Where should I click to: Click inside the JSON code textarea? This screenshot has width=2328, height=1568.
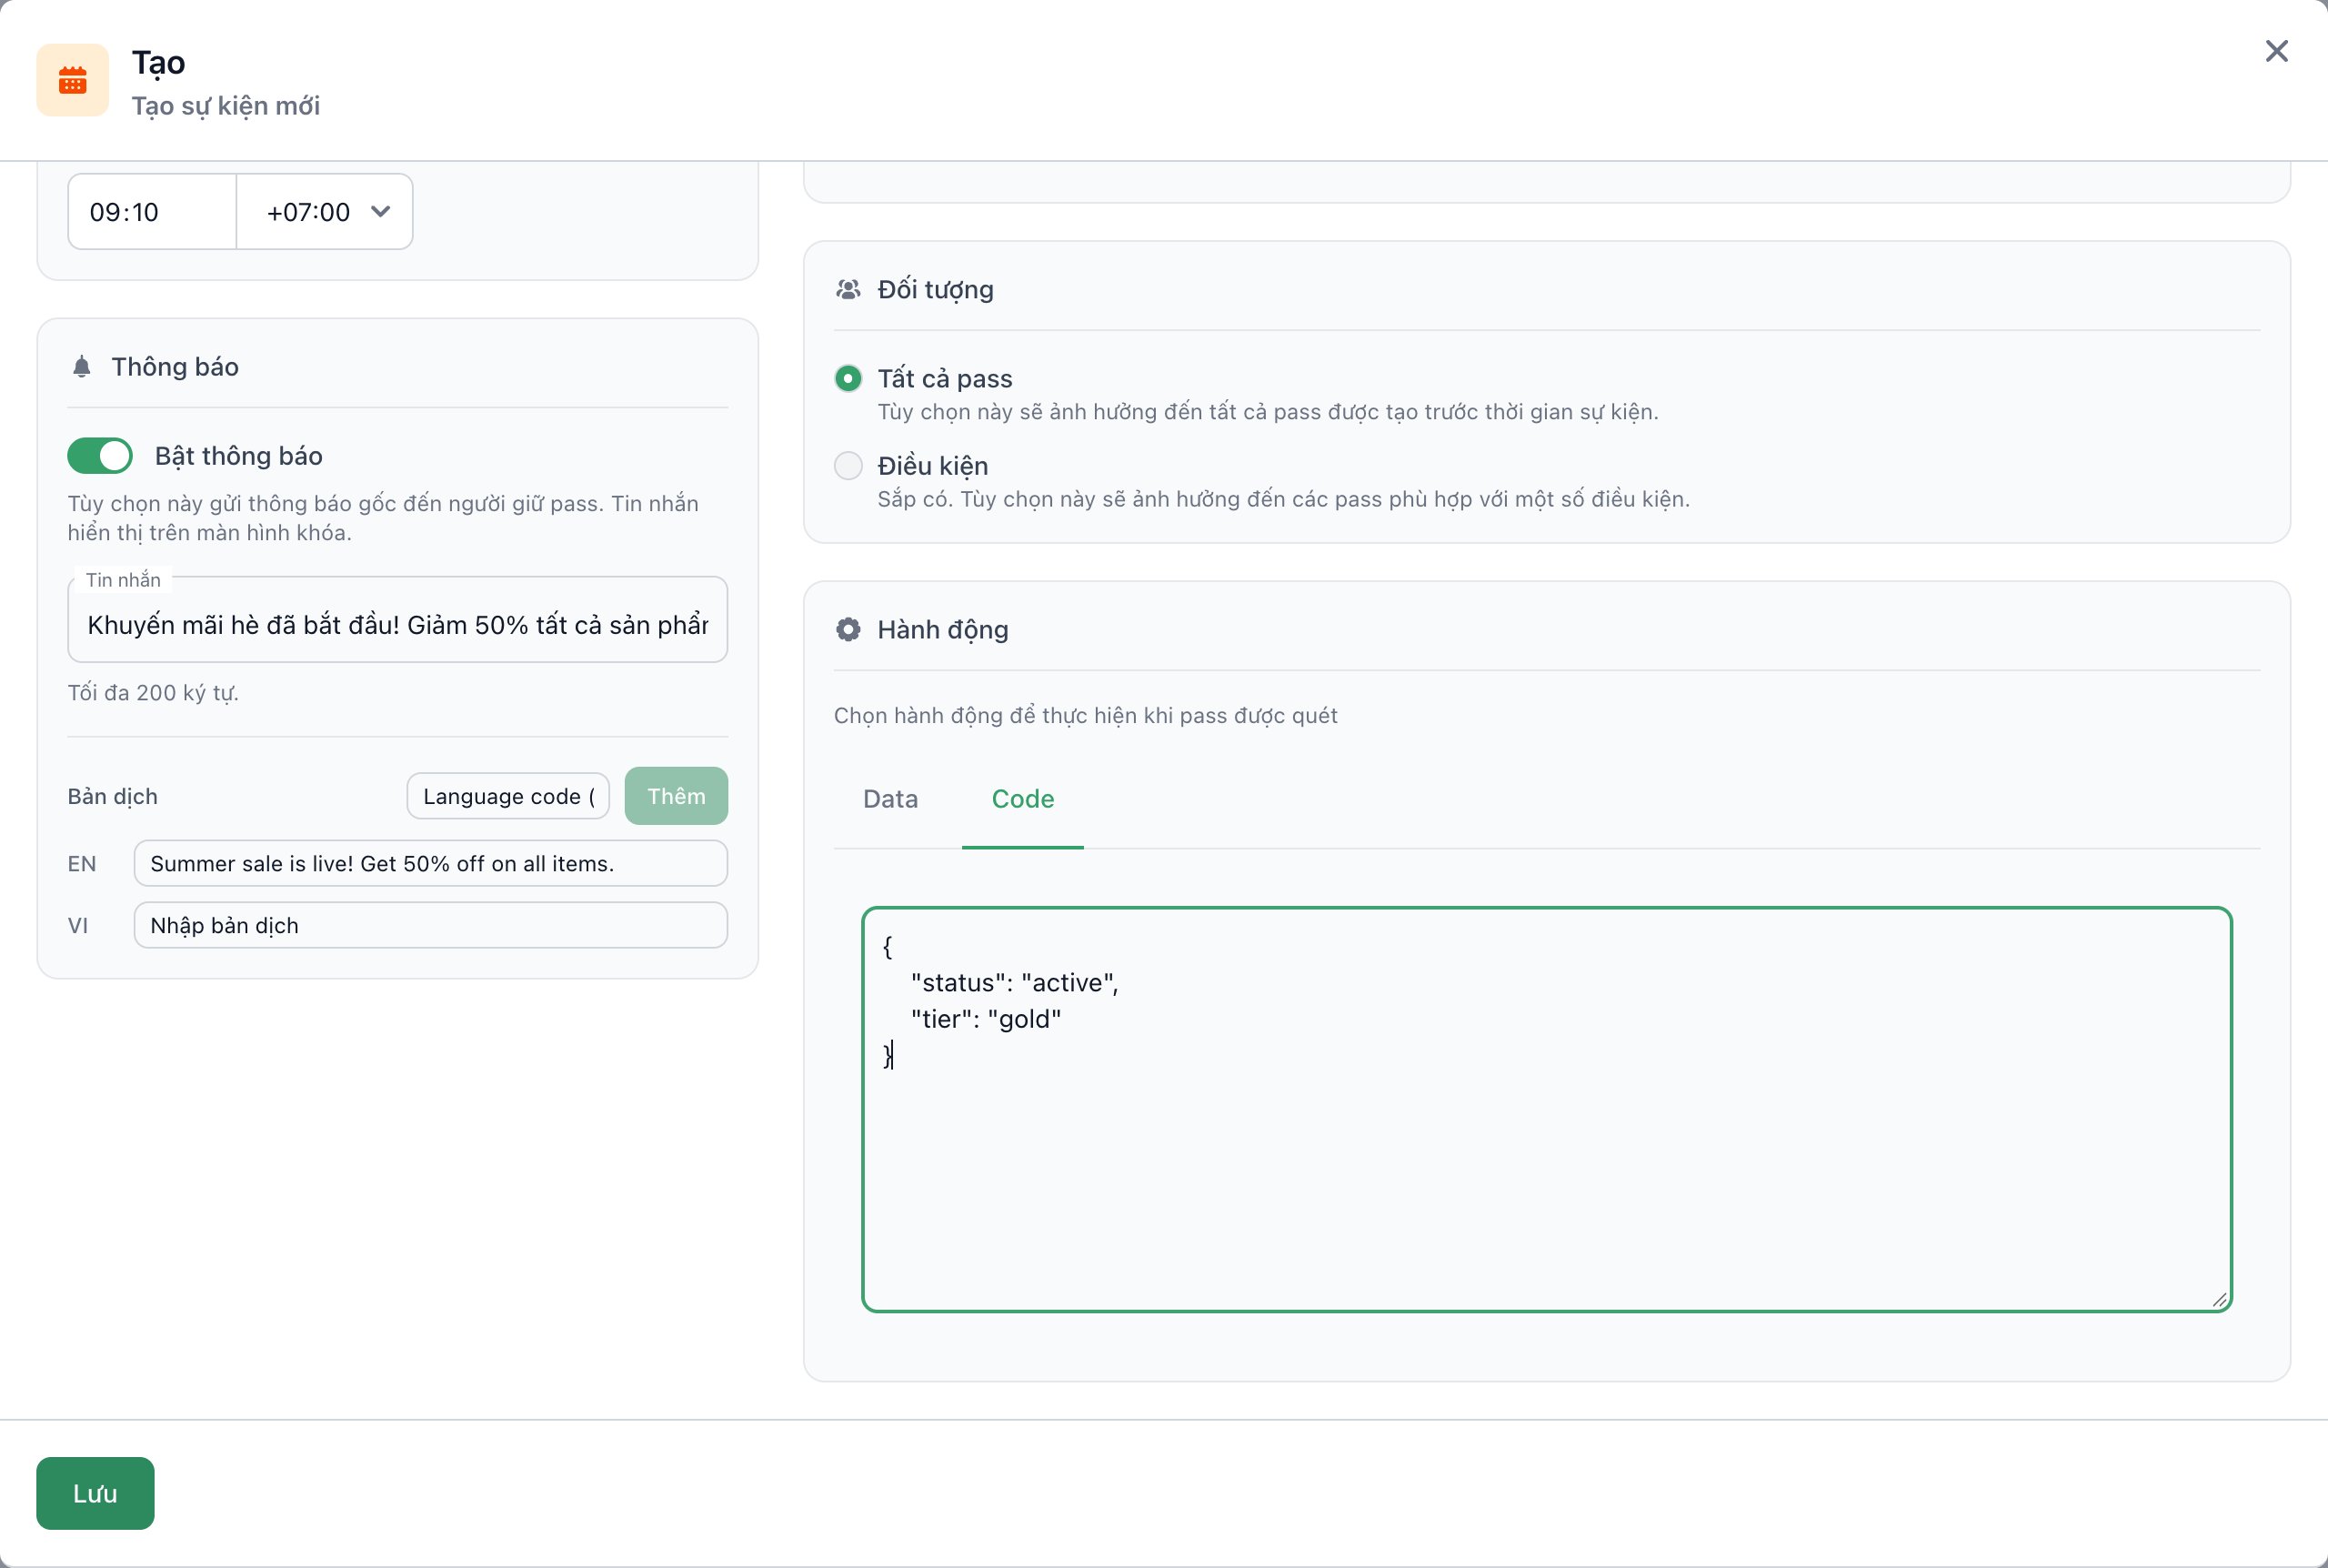(1546, 1110)
